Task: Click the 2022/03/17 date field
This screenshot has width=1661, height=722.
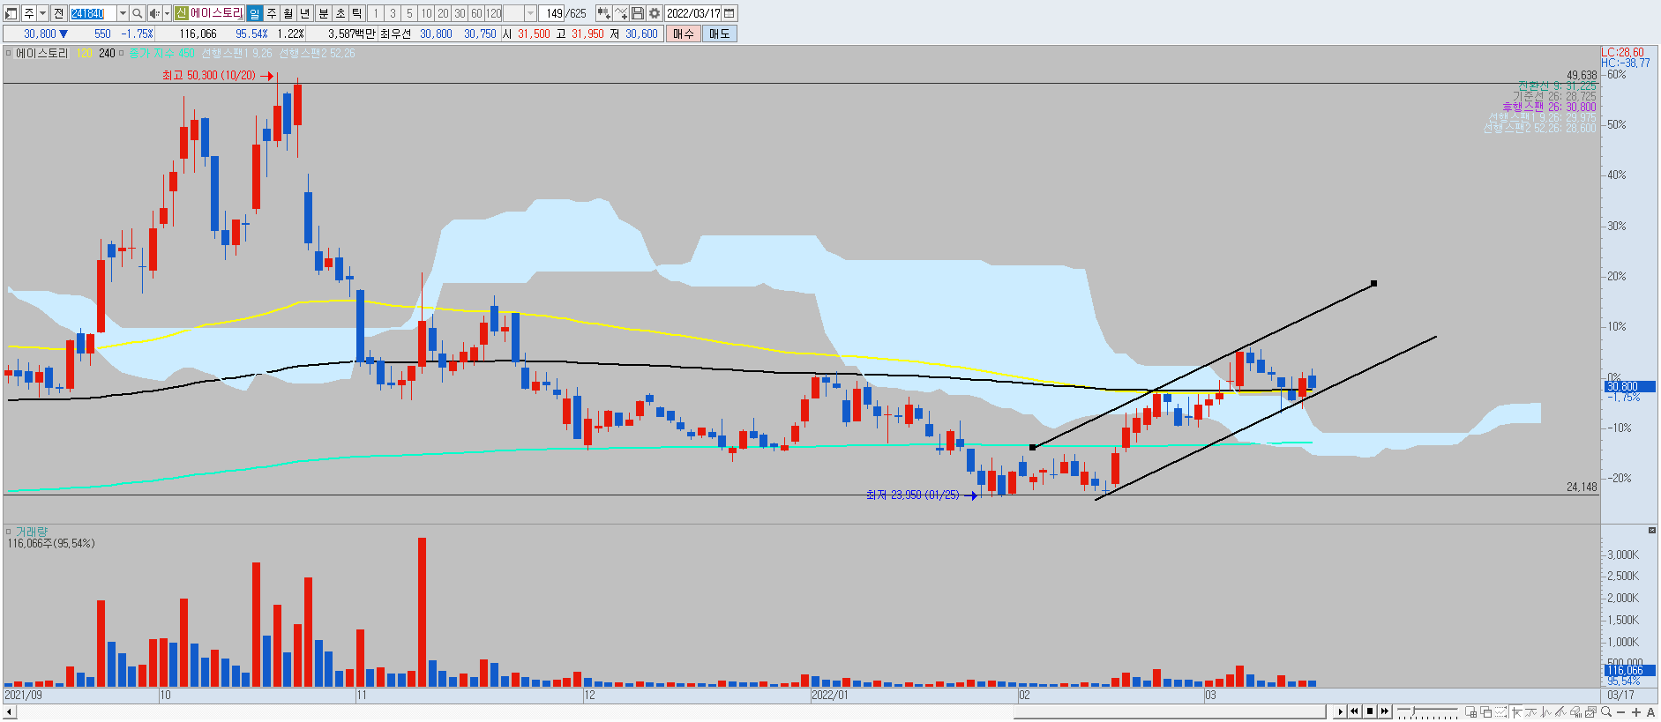Action: click(x=693, y=13)
